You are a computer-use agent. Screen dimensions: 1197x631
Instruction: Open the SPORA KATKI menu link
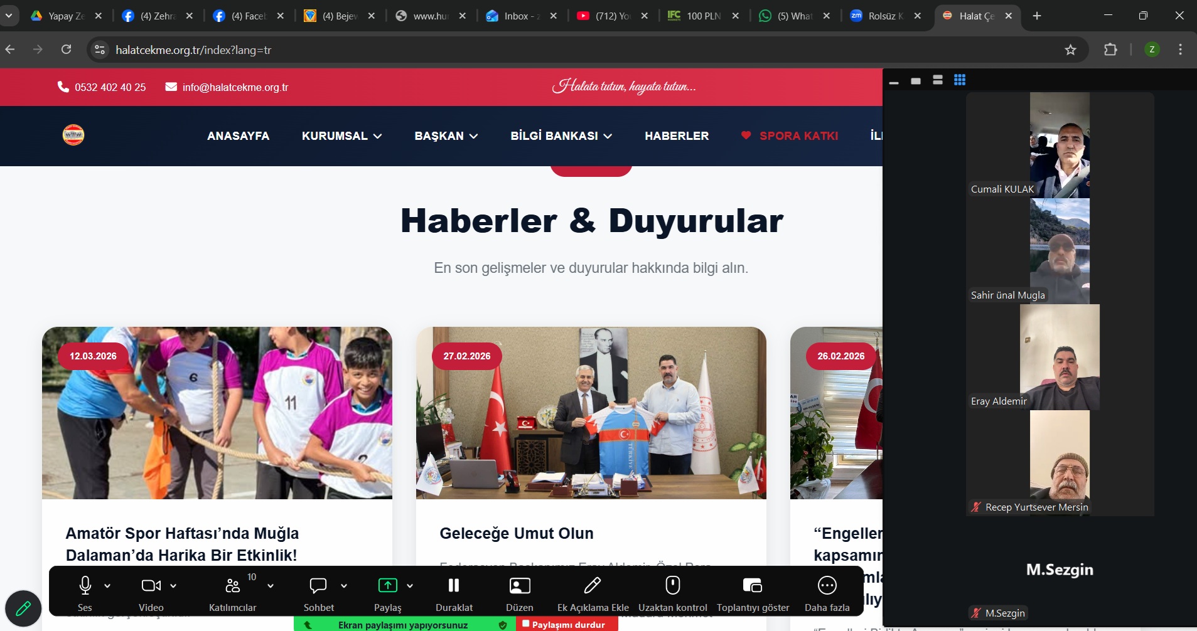[790, 136]
